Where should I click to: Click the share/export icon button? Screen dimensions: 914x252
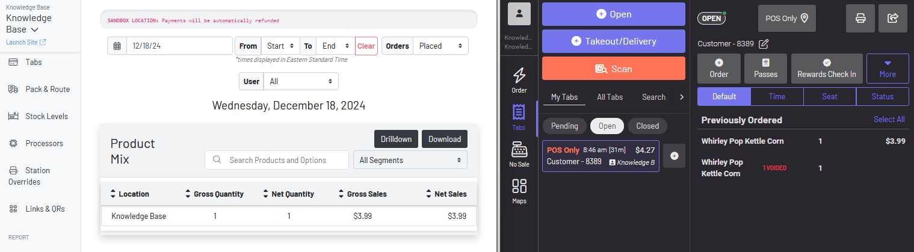pyautogui.click(x=892, y=18)
